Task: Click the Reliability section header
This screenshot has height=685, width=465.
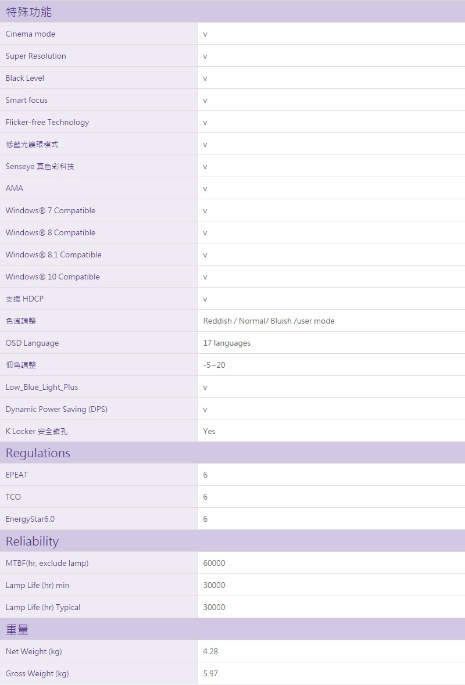Action: click(x=32, y=541)
